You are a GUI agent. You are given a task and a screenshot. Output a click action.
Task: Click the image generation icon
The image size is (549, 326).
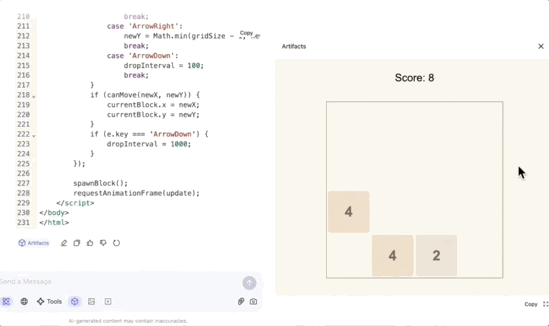coord(91,301)
